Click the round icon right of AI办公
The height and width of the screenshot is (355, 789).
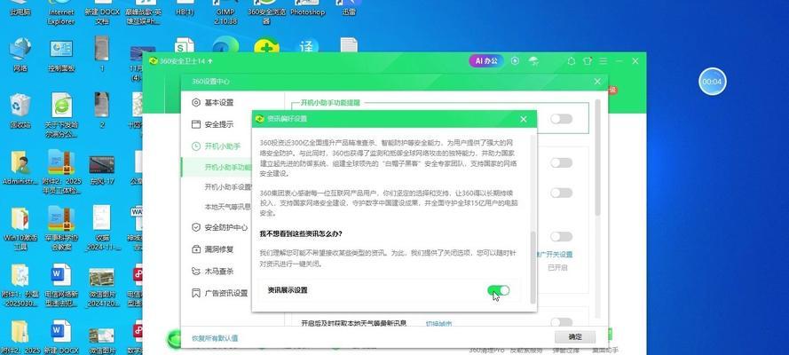pyautogui.click(x=515, y=61)
